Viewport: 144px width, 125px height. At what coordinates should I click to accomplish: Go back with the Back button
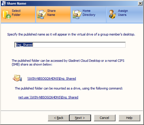pyautogui.click(x=58, y=118)
